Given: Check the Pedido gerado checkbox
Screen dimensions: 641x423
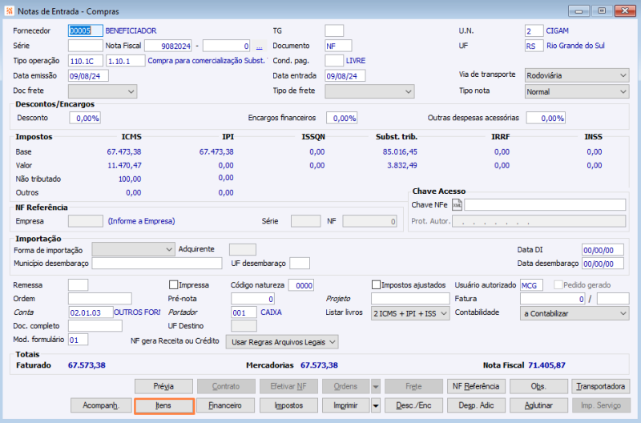Looking at the screenshot, I should [x=558, y=285].
